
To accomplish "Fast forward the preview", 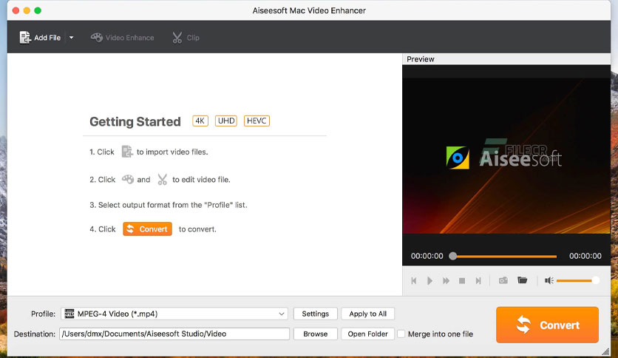I will (x=446, y=280).
